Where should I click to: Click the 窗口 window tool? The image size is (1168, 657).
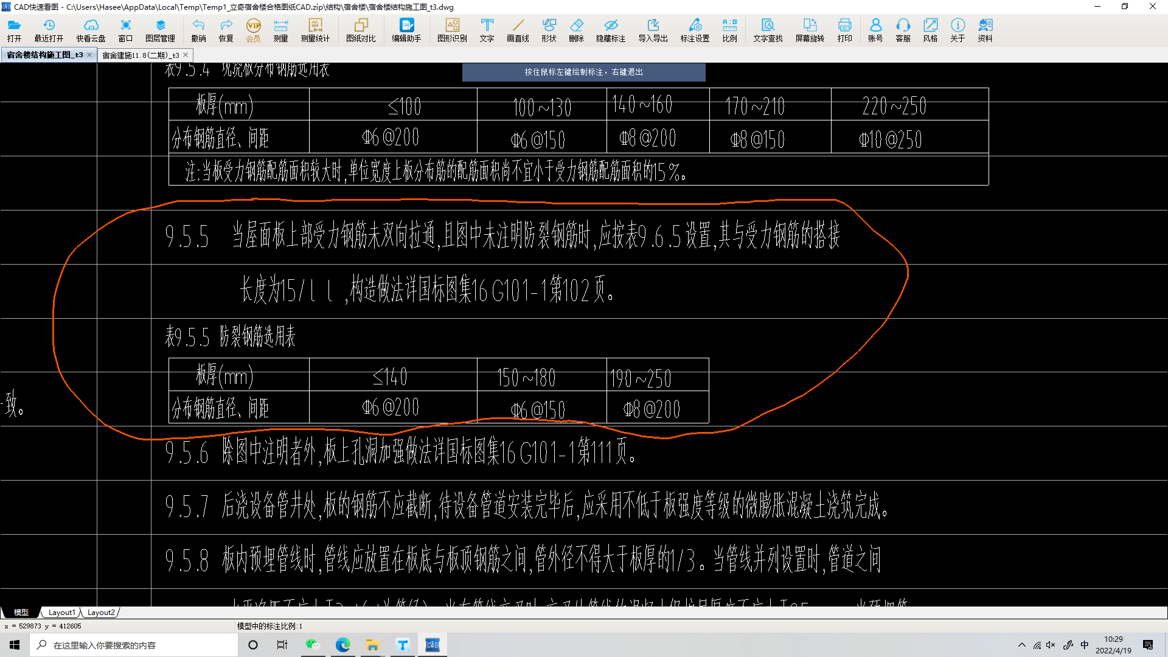click(125, 30)
